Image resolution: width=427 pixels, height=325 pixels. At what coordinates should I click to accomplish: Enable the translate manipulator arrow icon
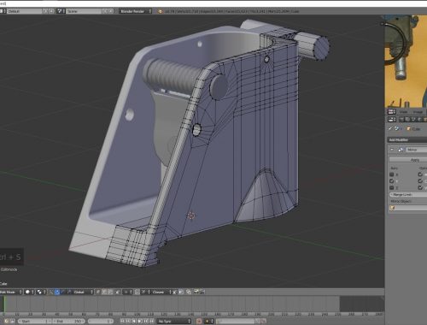57,292
